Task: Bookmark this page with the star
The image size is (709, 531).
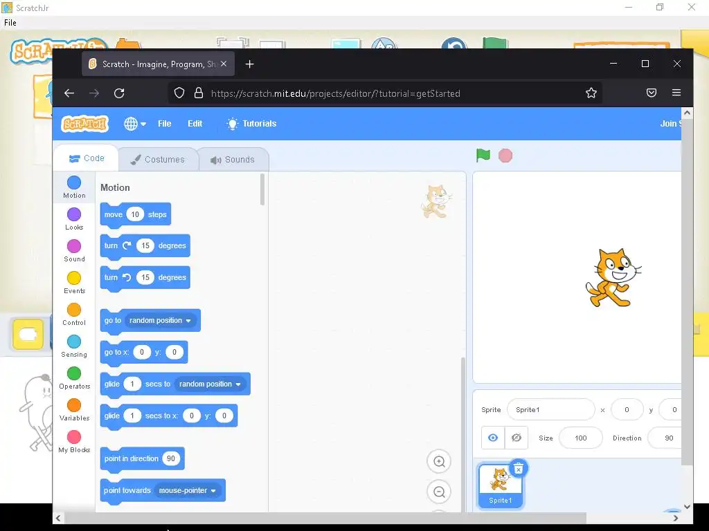Action: pyautogui.click(x=591, y=93)
